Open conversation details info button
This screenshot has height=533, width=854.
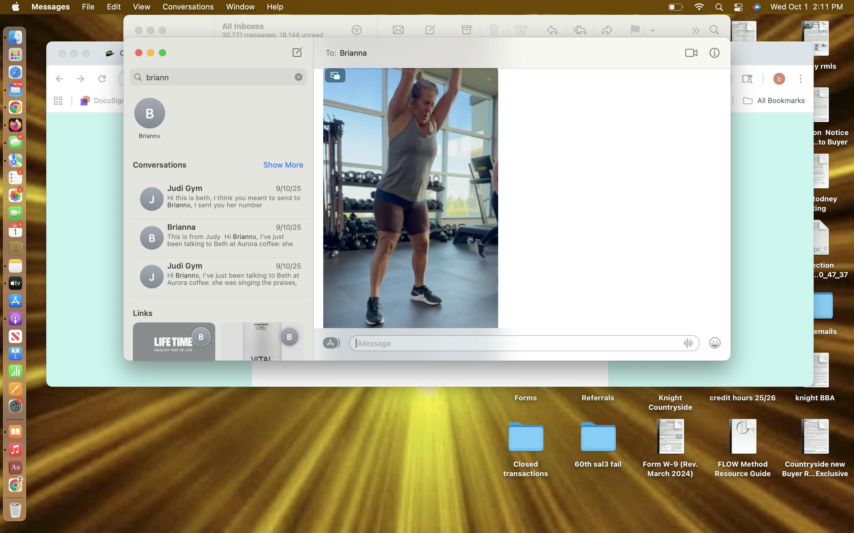(714, 53)
